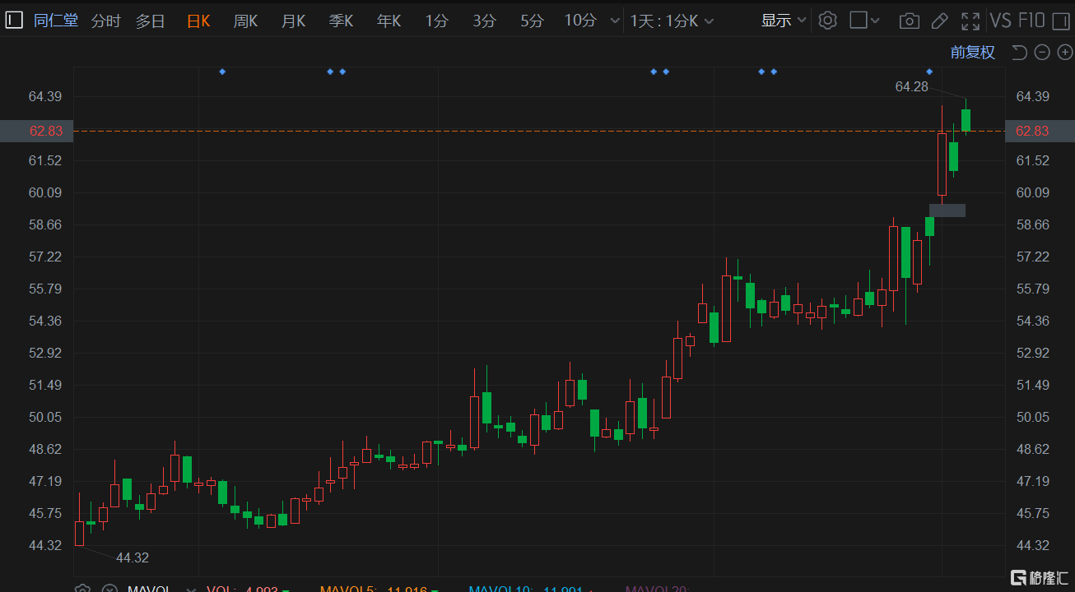Viewport: 1075px width, 592px height.
Task: Take a chart screenshot with camera icon
Action: [x=910, y=21]
